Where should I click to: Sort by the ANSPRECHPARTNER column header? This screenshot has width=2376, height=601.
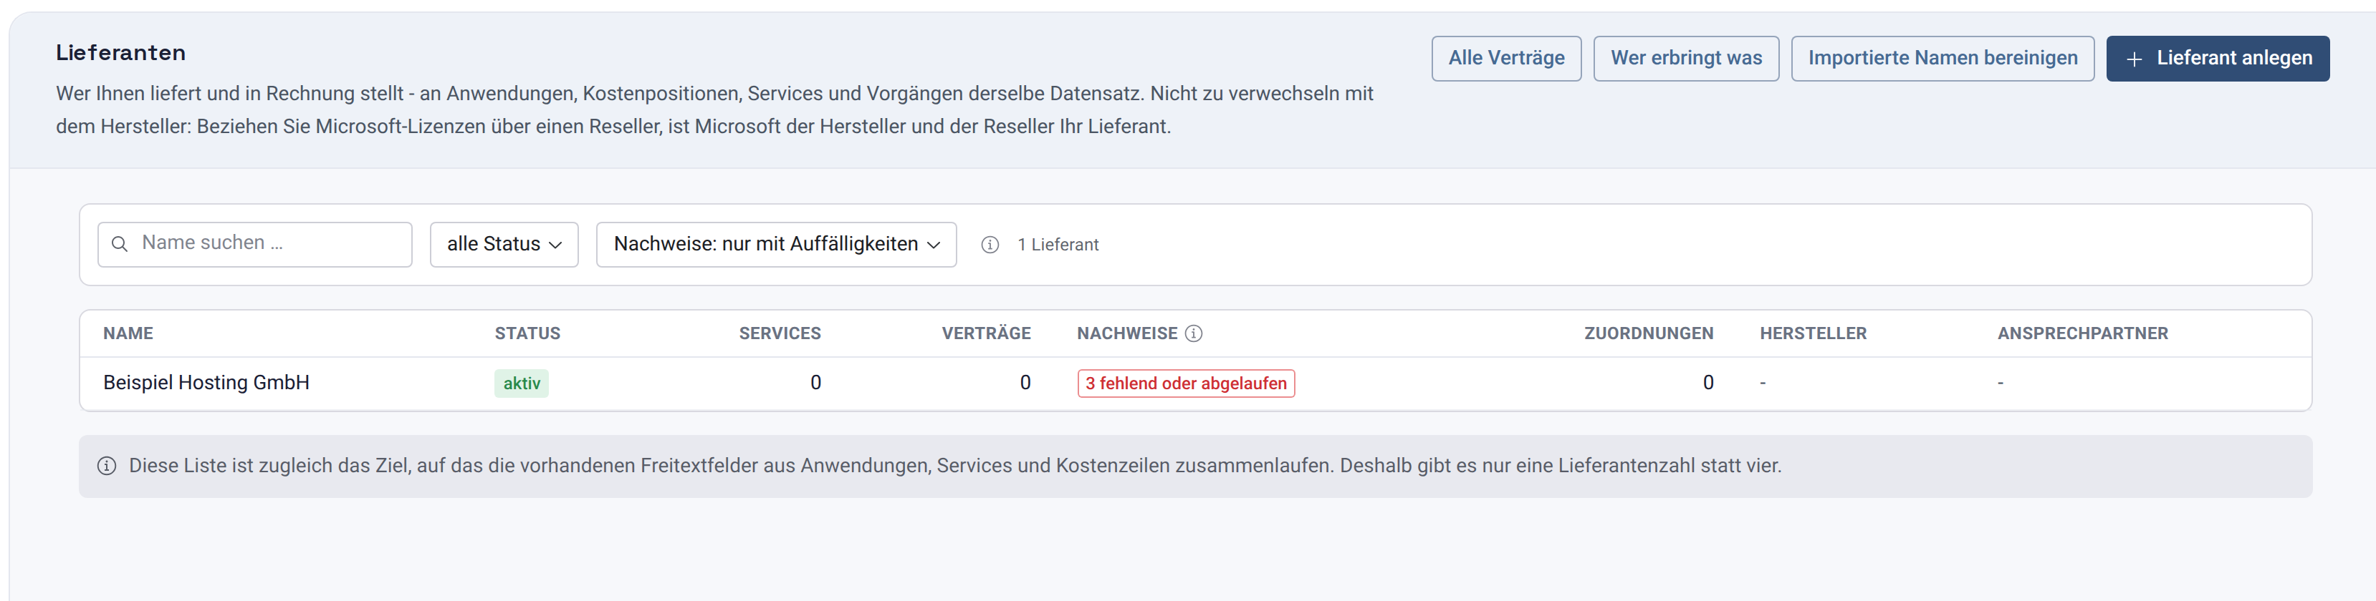pyautogui.click(x=2083, y=333)
